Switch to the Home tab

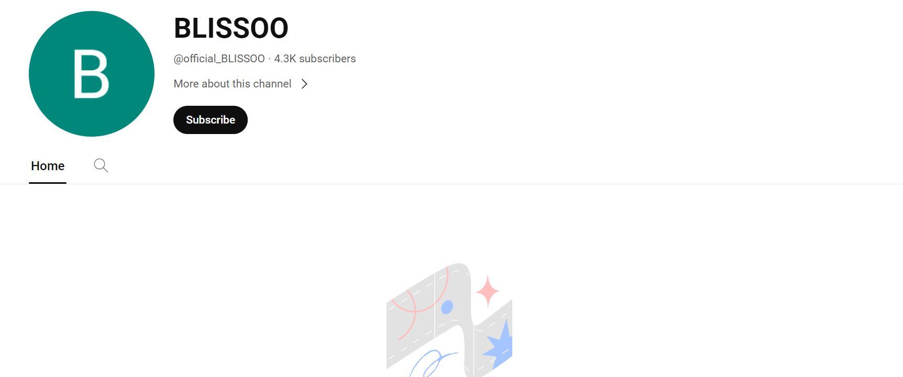[x=48, y=166]
